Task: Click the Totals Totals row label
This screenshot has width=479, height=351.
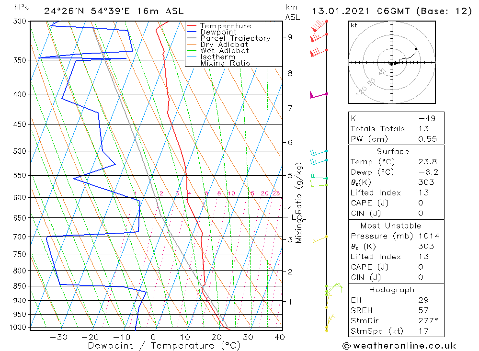Action: (x=377, y=129)
